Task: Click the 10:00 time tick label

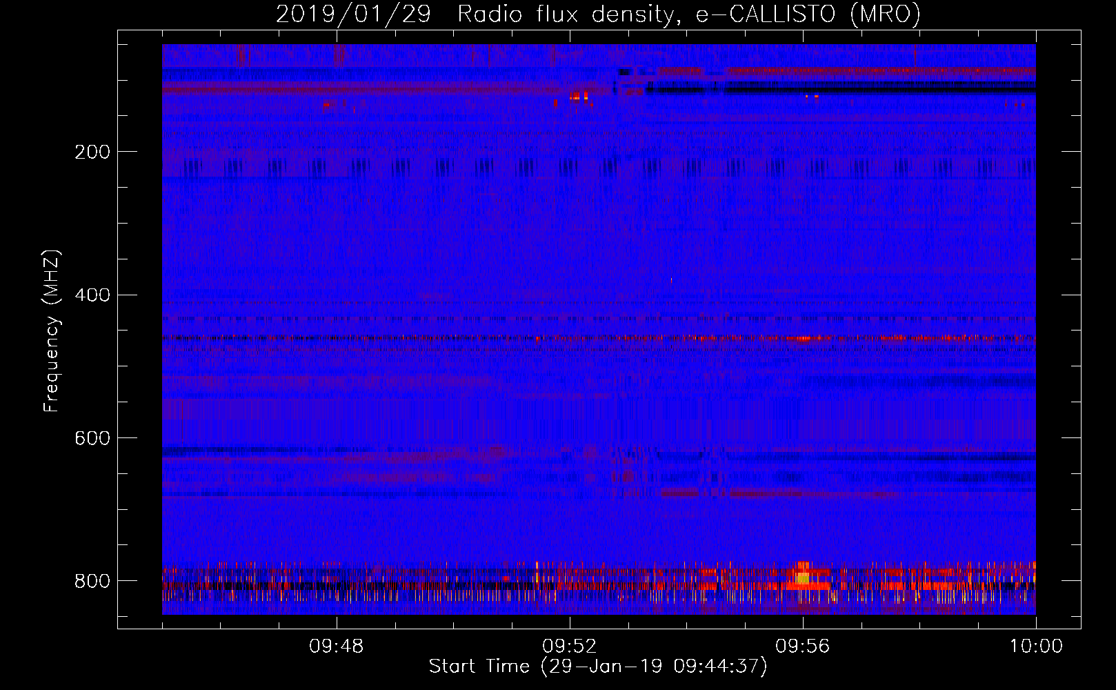Action: click(1036, 647)
